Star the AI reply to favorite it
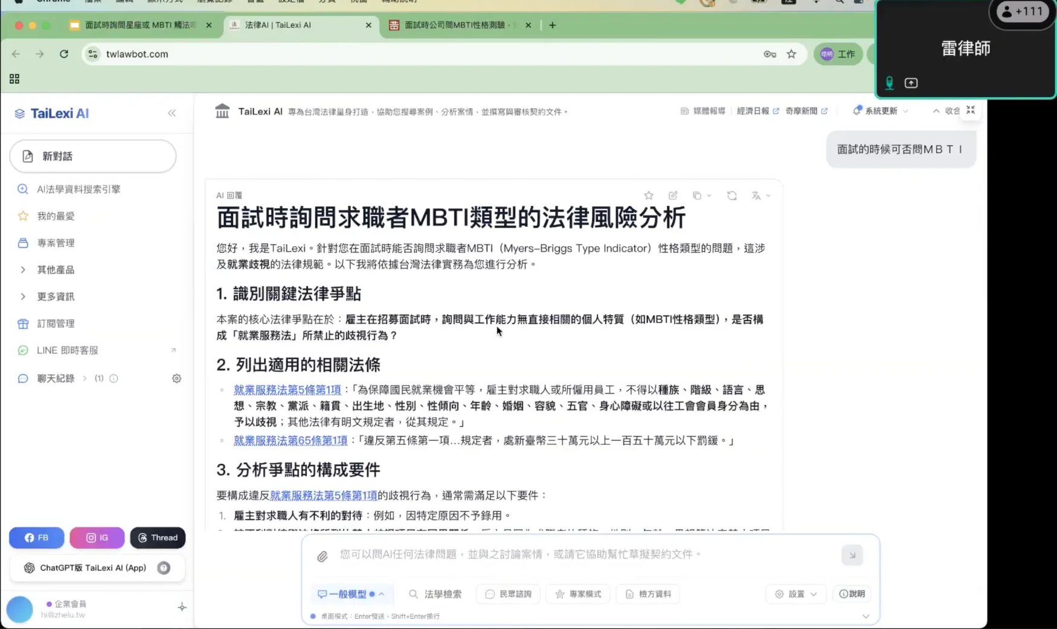The image size is (1057, 629). click(x=649, y=195)
